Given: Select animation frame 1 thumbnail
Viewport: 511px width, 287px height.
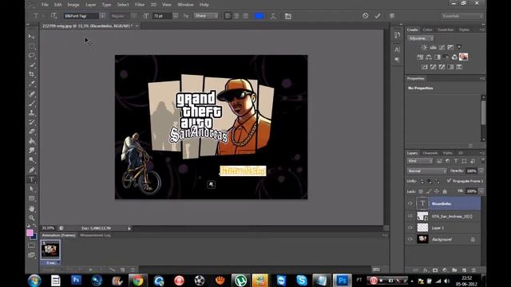Looking at the screenshot, I should point(50,250).
